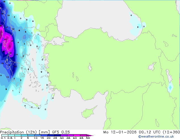Click the 'GFS 0.25' model label
180x139 pixels.
pos(61,132)
